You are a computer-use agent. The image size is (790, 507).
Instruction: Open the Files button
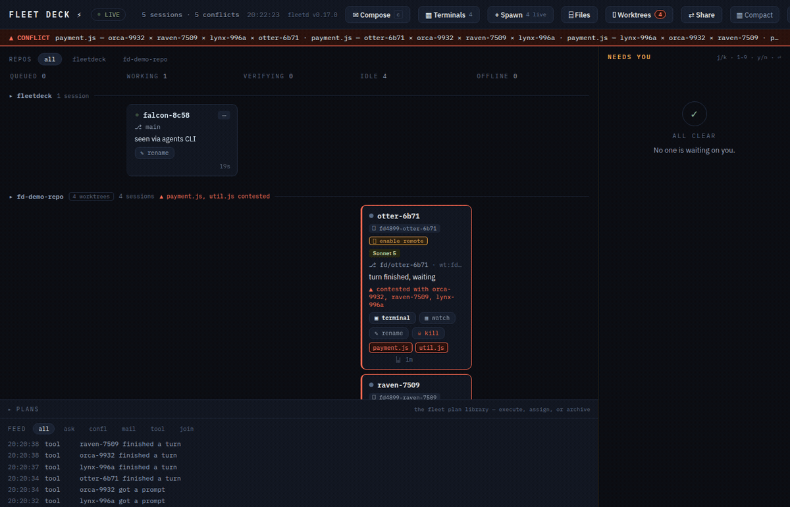(579, 14)
